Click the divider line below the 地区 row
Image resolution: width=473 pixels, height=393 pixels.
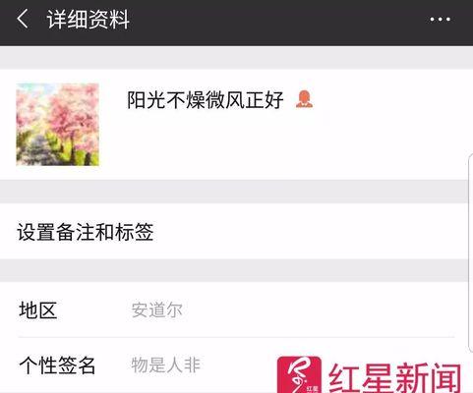pyautogui.click(x=236, y=337)
